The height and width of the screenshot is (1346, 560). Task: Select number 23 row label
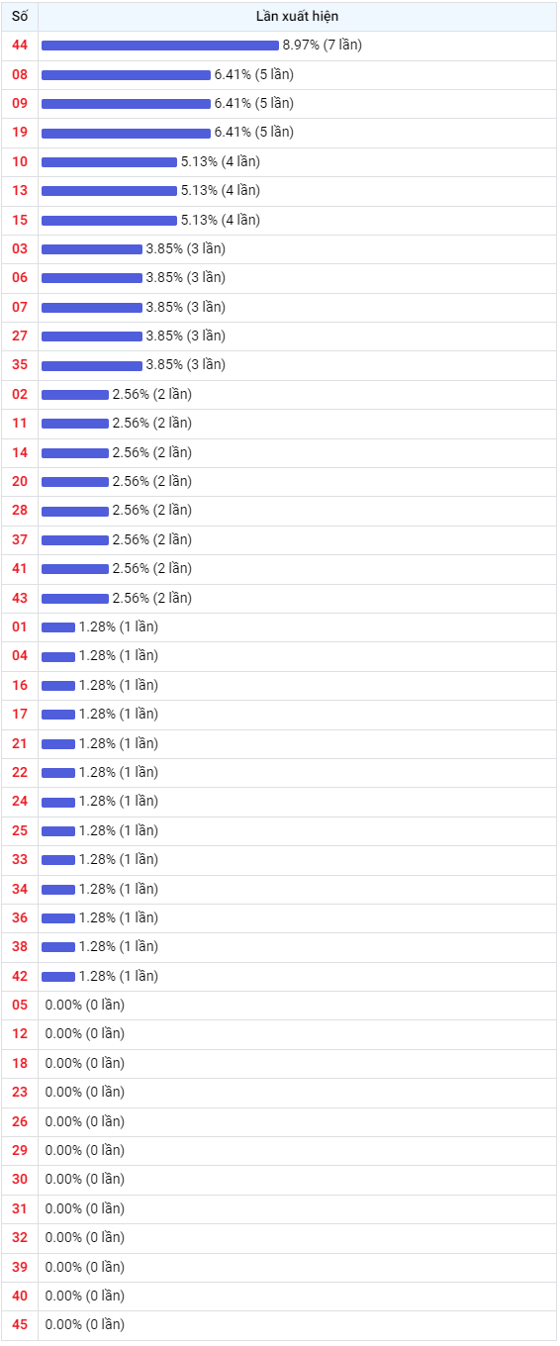tap(20, 1092)
